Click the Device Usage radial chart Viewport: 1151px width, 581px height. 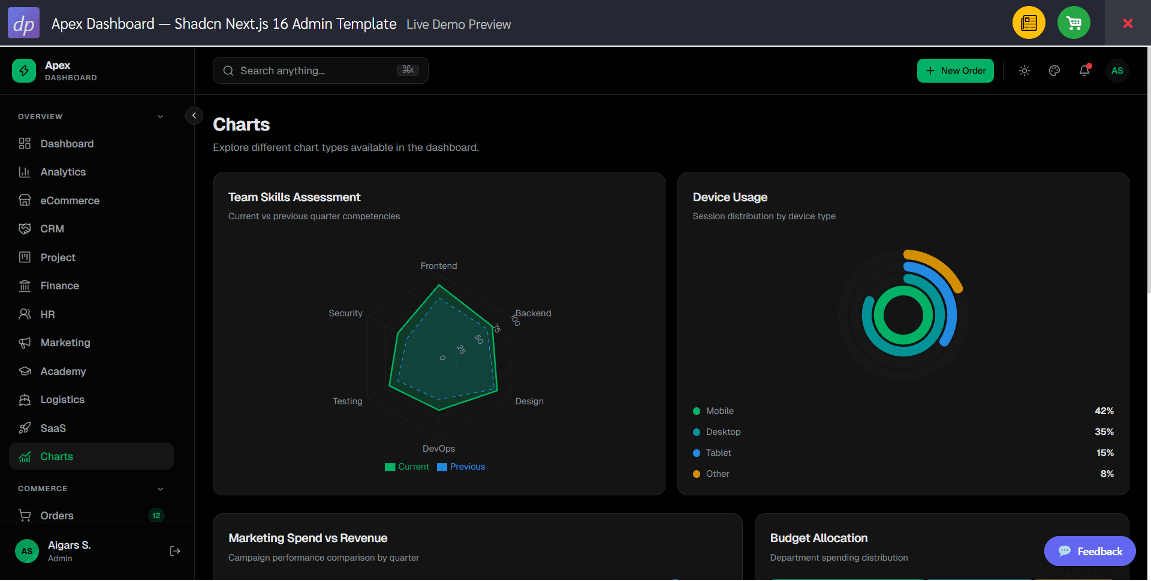coord(903,315)
